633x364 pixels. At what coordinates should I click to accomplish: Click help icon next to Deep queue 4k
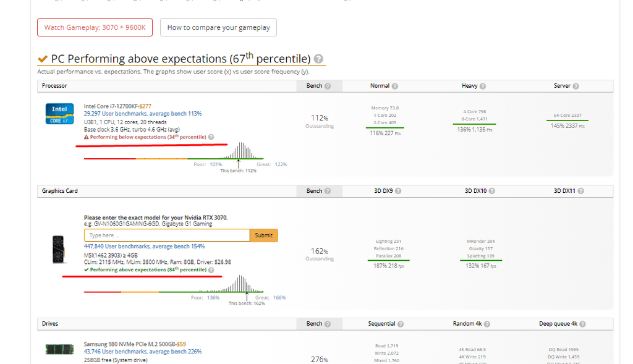click(582, 324)
